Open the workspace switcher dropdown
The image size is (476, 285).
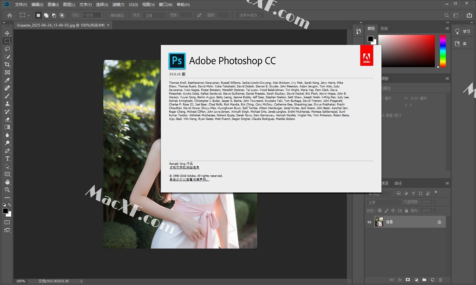point(457,15)
